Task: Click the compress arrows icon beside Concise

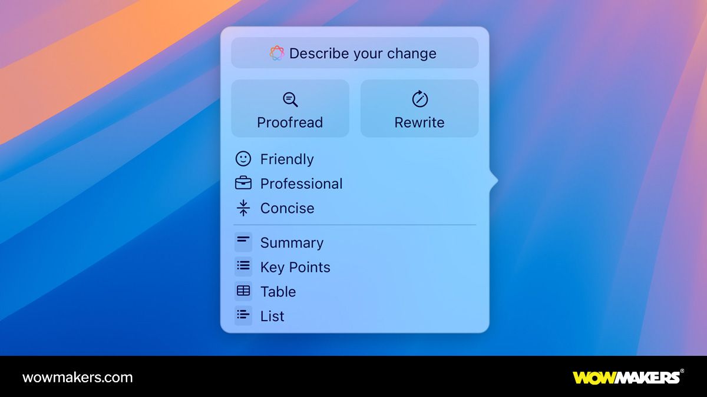Action: tap(243, 208)
